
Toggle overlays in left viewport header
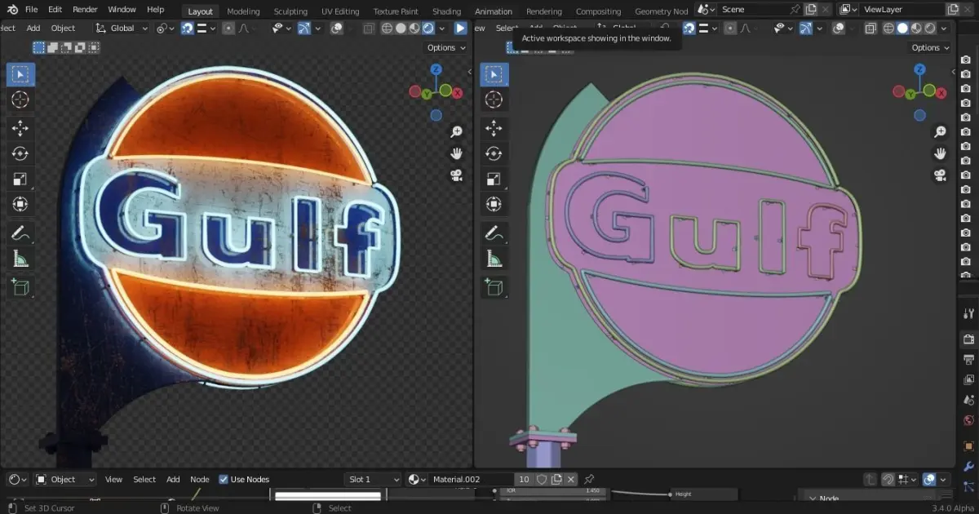[x=338, y=28]
